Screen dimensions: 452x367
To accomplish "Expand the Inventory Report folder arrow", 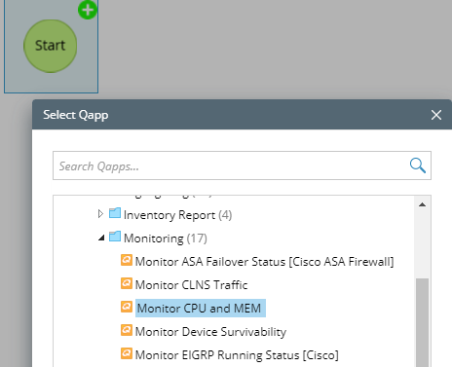I will [x=100, y=214].
